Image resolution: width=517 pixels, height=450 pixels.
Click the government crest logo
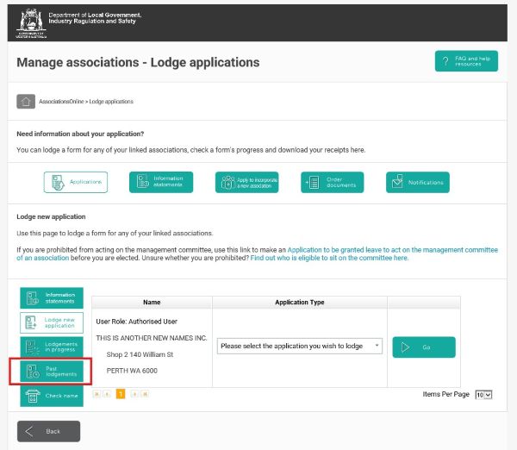(31, 23)
